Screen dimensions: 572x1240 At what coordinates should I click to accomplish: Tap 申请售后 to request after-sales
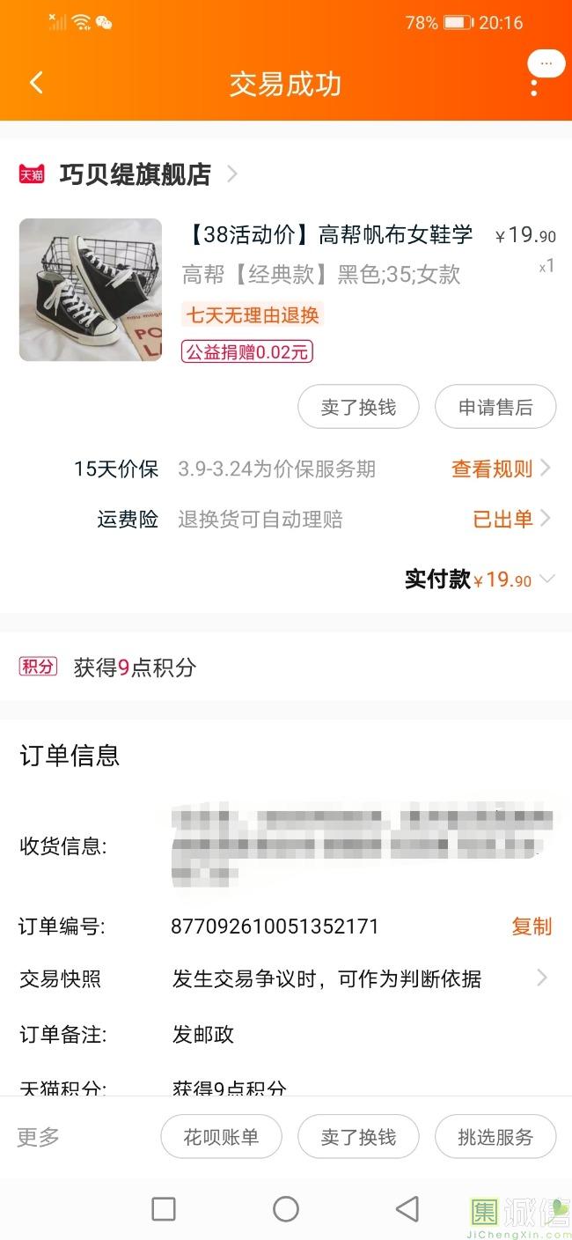pos(495,407)
